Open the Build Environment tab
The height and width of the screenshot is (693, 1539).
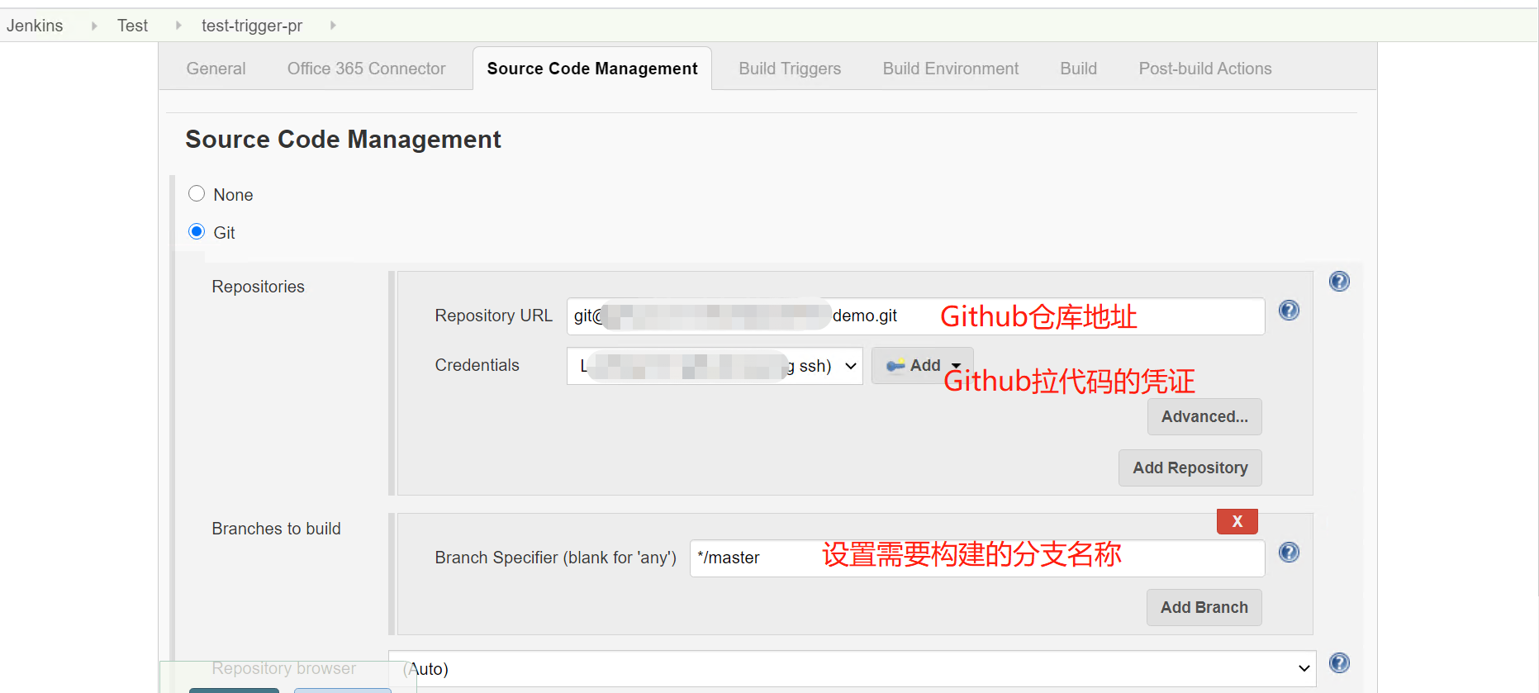tap(951, 69)
